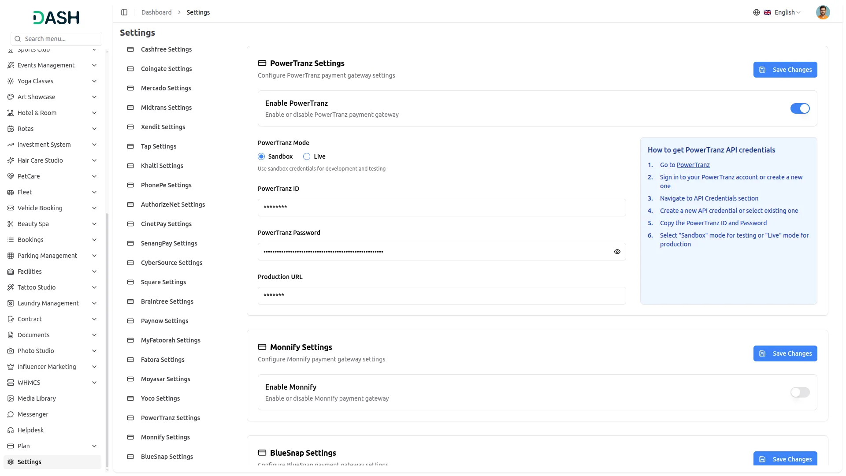Focus the Search menu field
846x476 pixels.
point(56,39)
